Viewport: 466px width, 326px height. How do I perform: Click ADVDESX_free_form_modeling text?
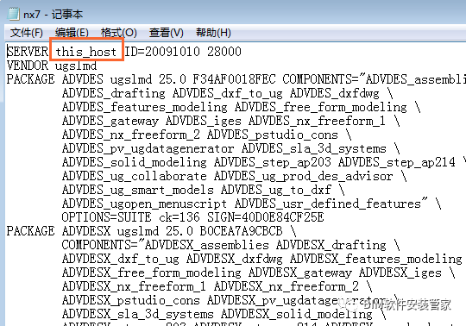click(152, 273)
